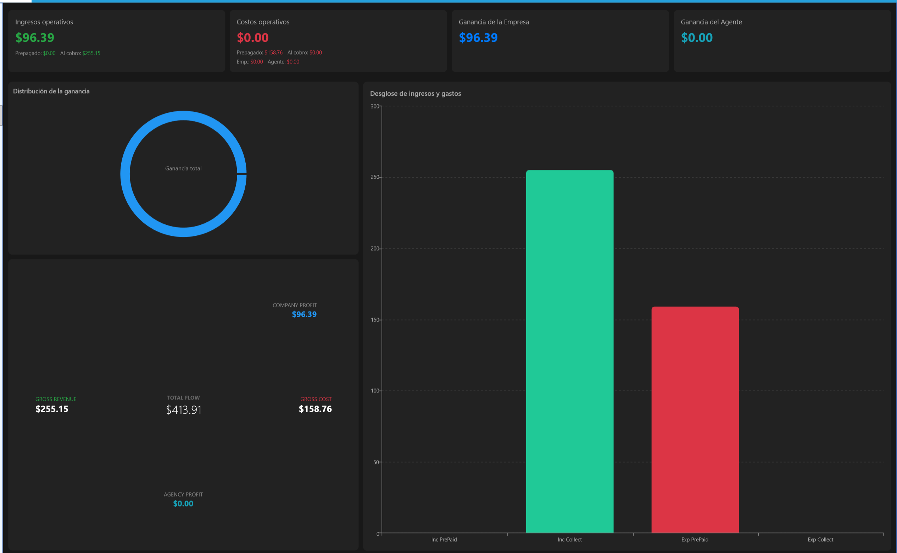Image resolution: width=897 pixels, height=553 pixels.
Task: Click the Costos operativos $0.00 total
Action: pyautogui.click(x=252, y=38)
